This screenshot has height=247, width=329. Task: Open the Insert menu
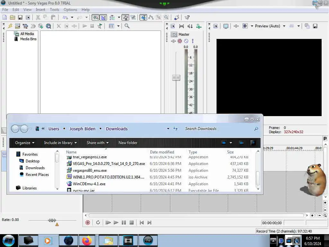[x=40, y=10]
